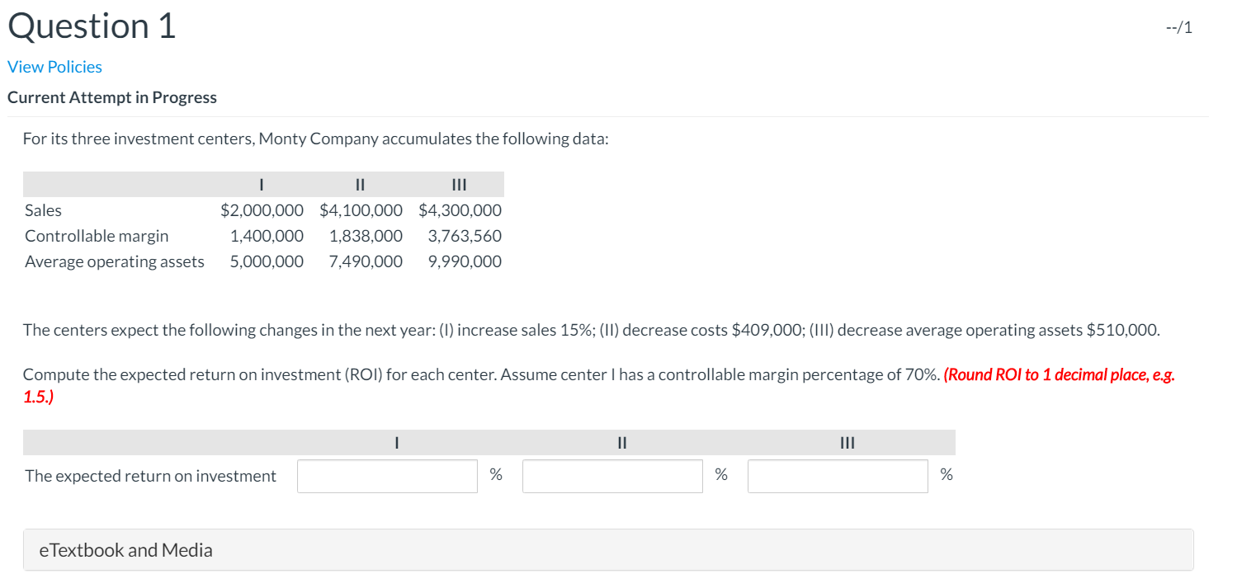This screenshot has width=1237, height=574.
Task: Expand the eTextbook and Media section
Action: (x=125, y=549)
